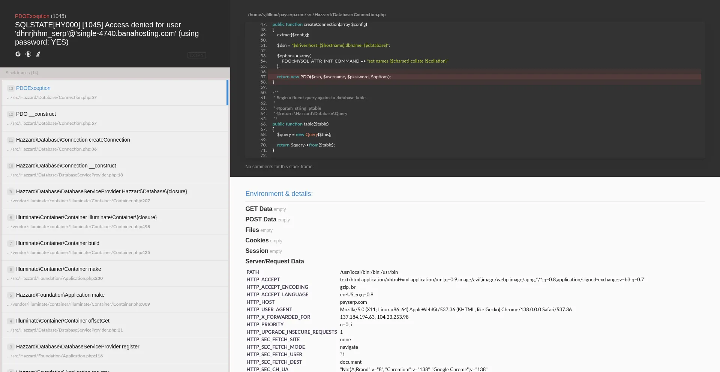Viewport: 720px width, 372px height.
Task: Click code line 66 function table($table)
Action: point(300,124)
